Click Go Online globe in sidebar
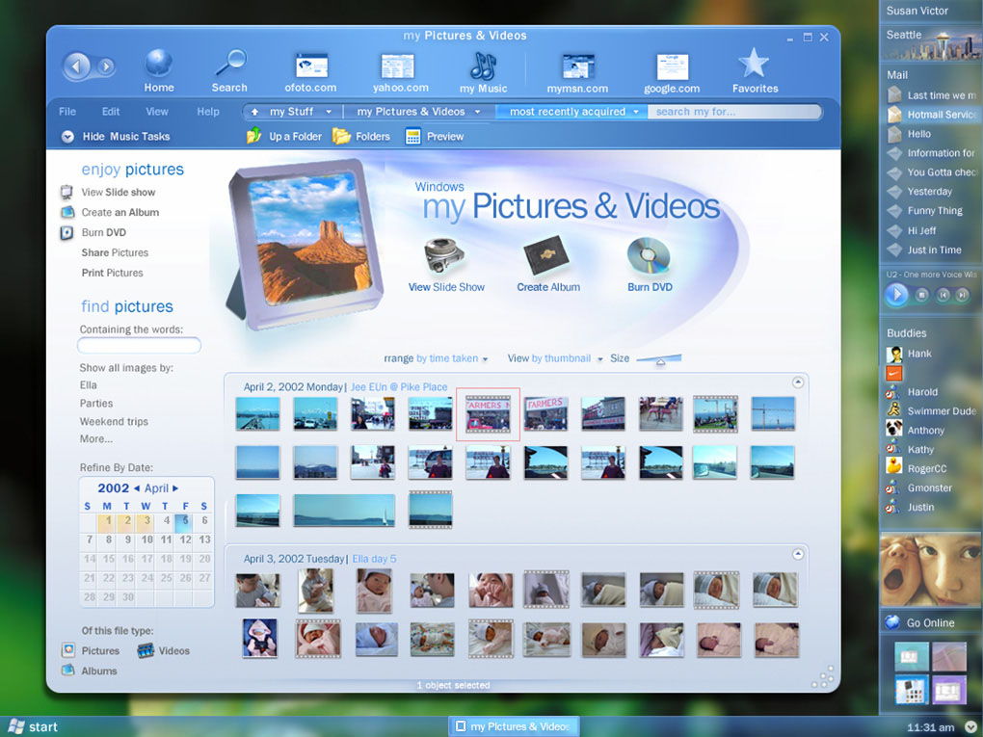Screen dimensions: 983x737 tap(892, 622)
